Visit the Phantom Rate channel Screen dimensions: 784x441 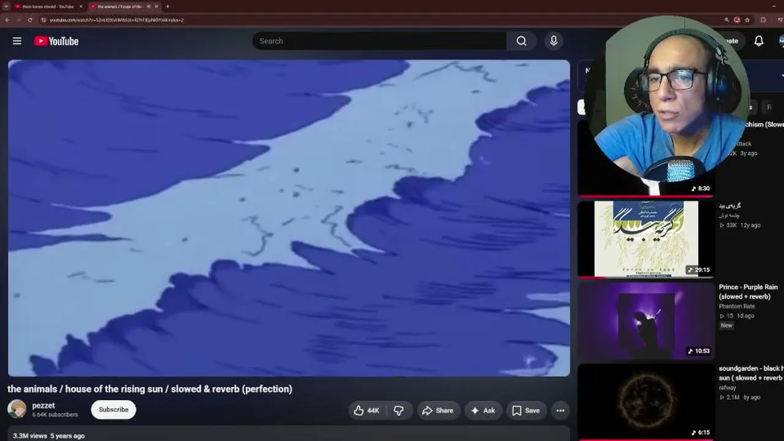737,306
